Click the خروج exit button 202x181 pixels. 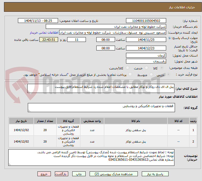pos(44,174)
